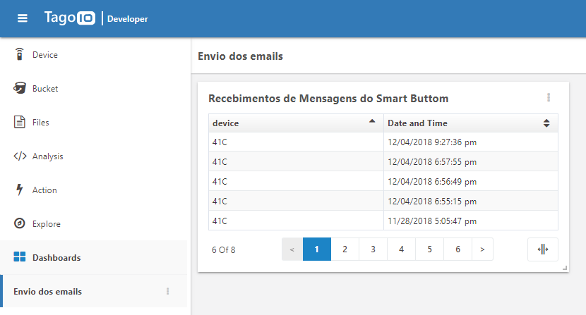Image resolution: width=586 pixels, height=315 pixels.
Task: Go to page 2 of table
Action: click(x=345, y=249)
